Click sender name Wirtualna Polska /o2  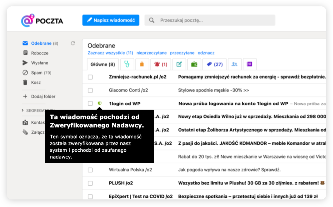[131, 170]
